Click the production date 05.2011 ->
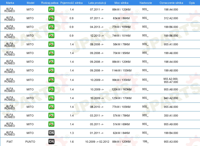The image size is (200, 146). pos(97,124)
